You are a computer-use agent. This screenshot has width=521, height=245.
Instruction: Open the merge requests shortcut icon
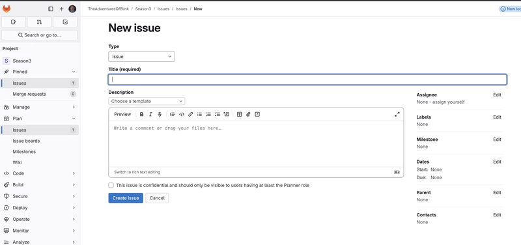[39, 22]
